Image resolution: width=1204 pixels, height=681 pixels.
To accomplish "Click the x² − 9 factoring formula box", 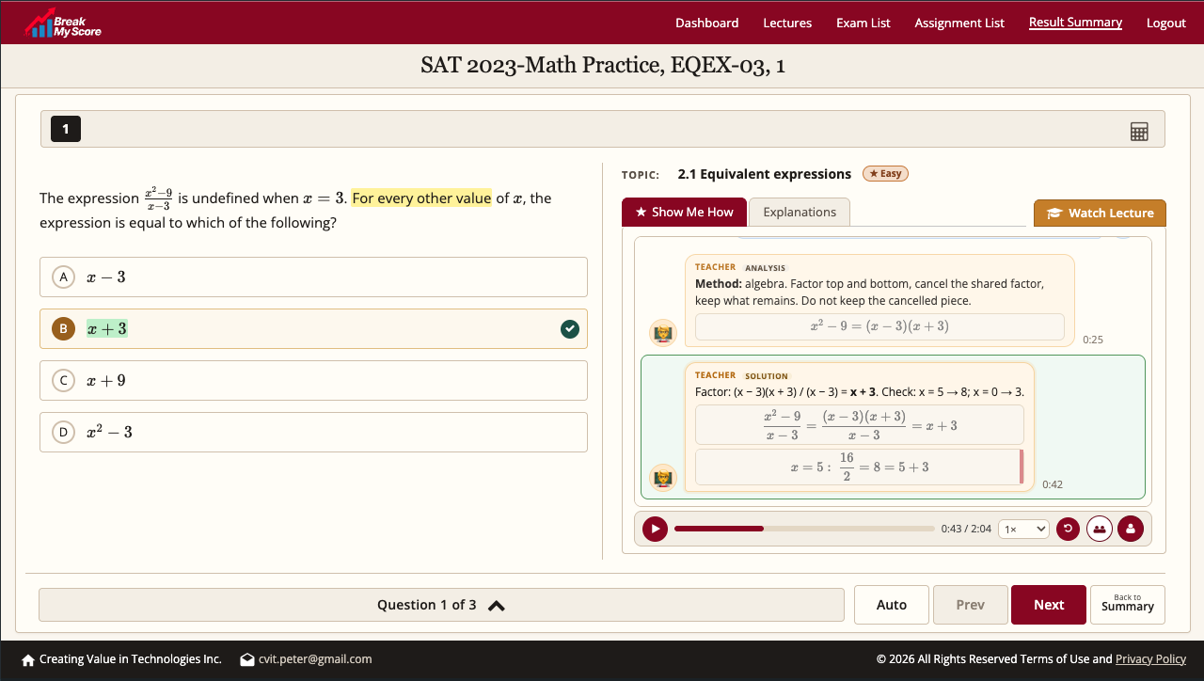I will point(879,326).
